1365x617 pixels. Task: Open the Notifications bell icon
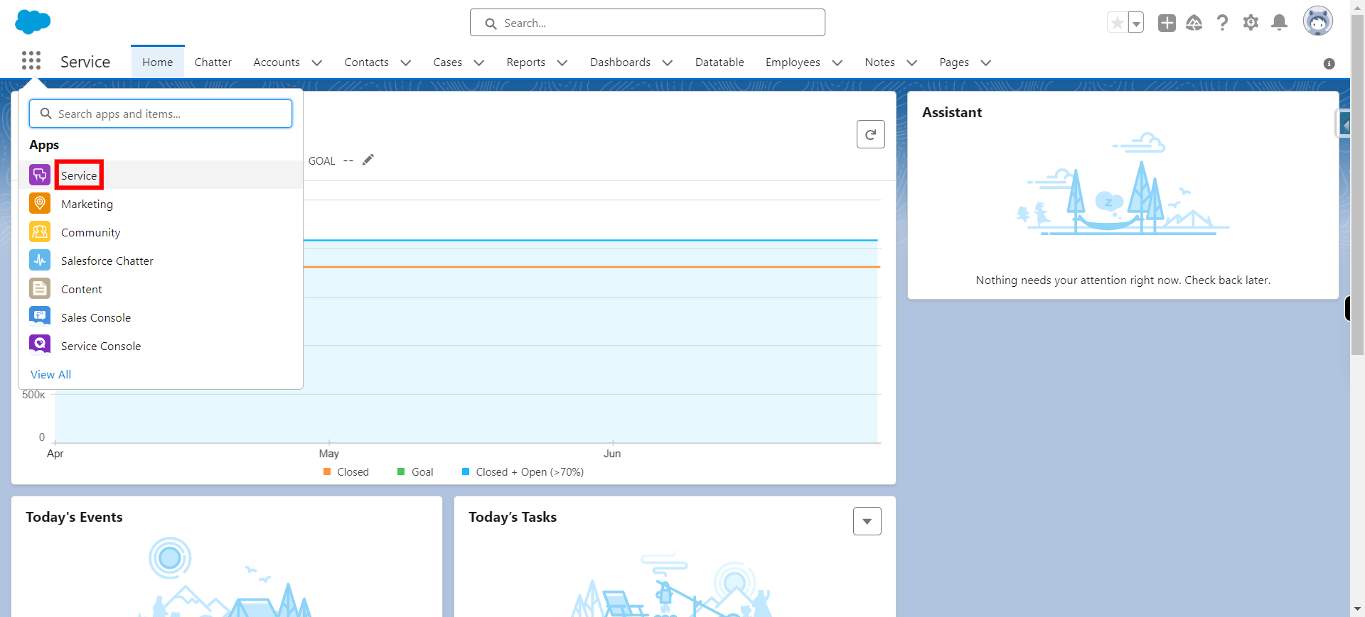tap(1279, 23)
